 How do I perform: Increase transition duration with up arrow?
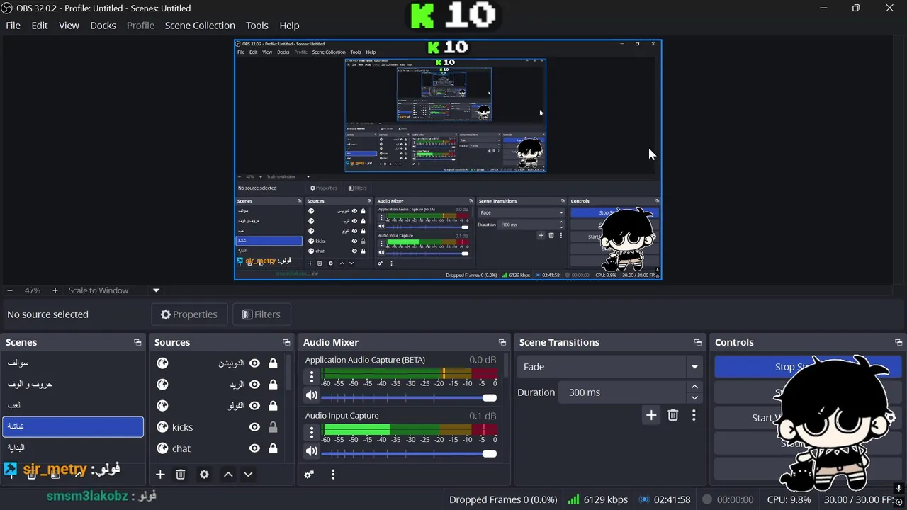pyautogui.click(x=694, y=387)
